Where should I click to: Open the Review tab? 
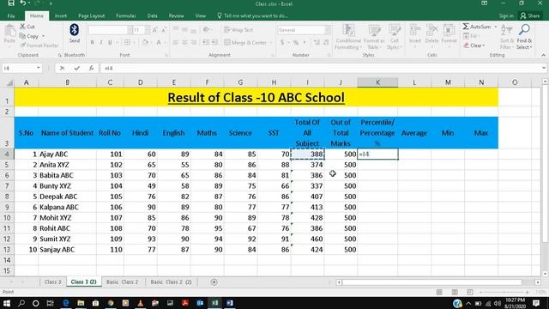click(x=176, y=15)
